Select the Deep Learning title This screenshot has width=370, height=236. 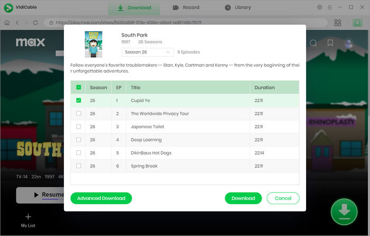pos(146,140)
